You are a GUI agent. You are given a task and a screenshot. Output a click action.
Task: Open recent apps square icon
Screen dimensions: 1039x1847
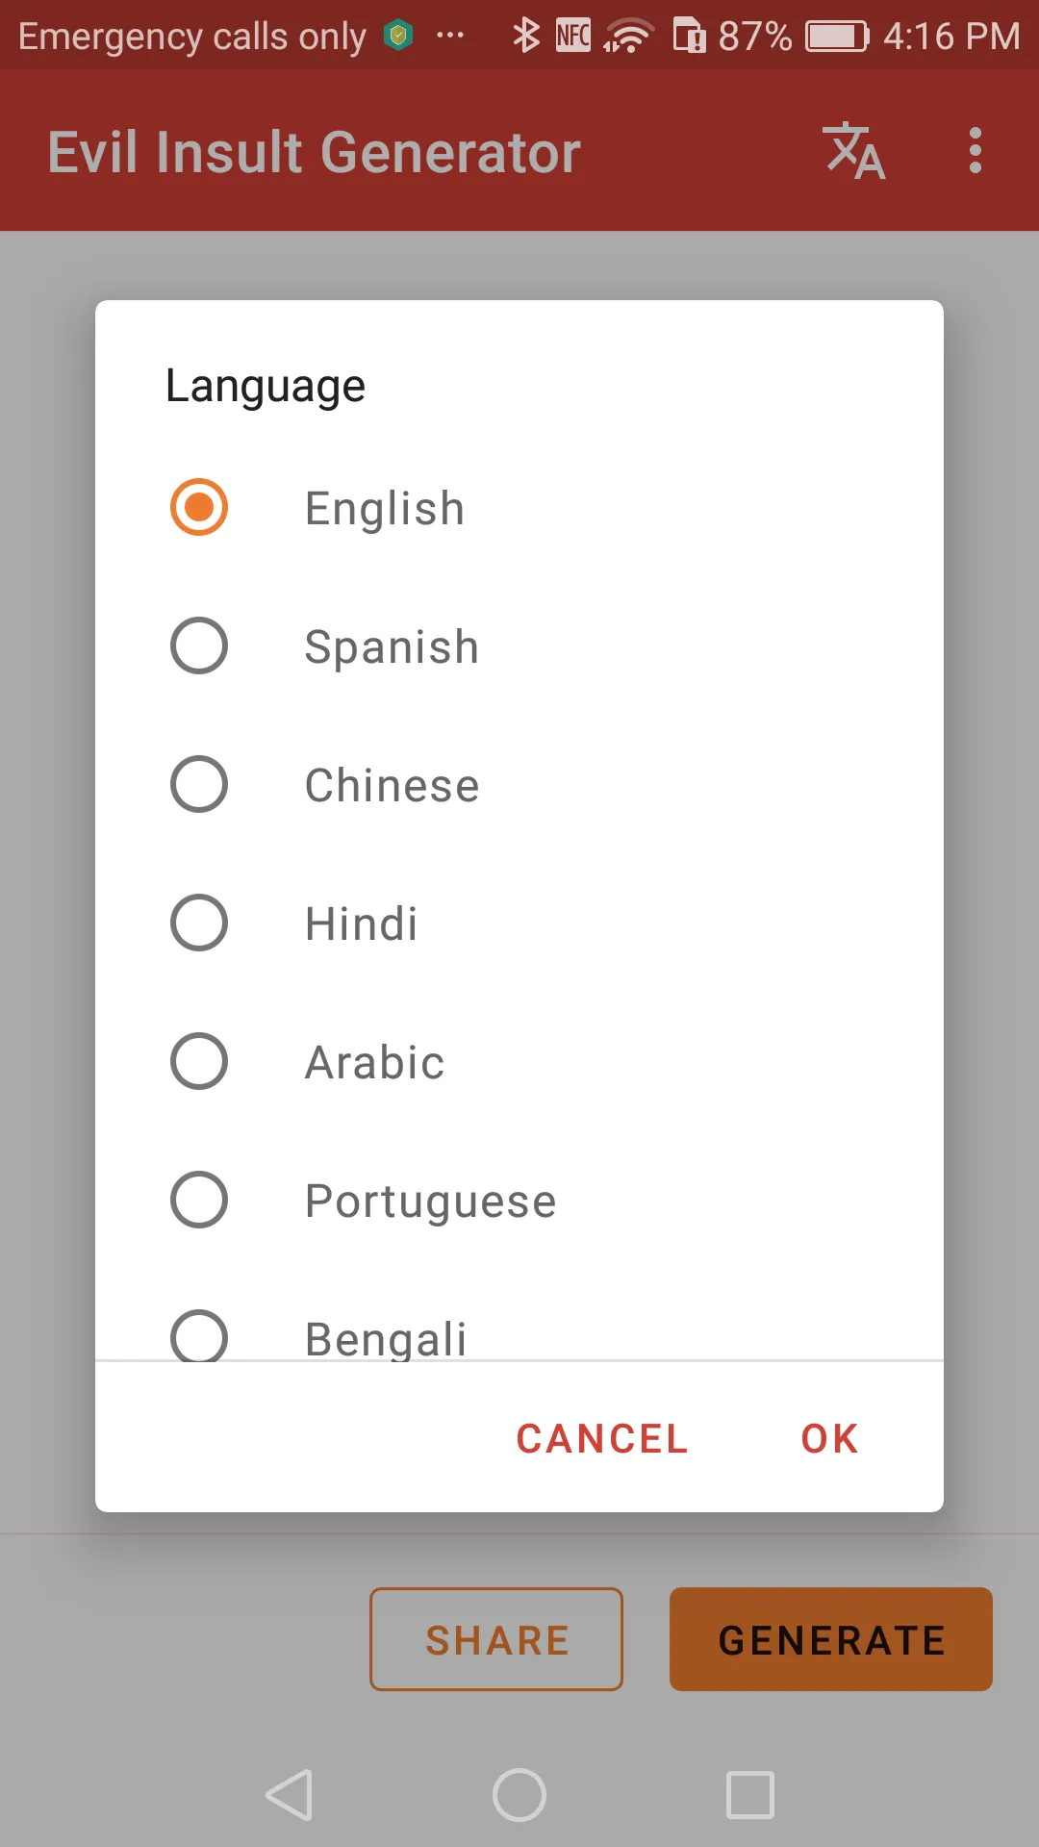[750, 1795]
